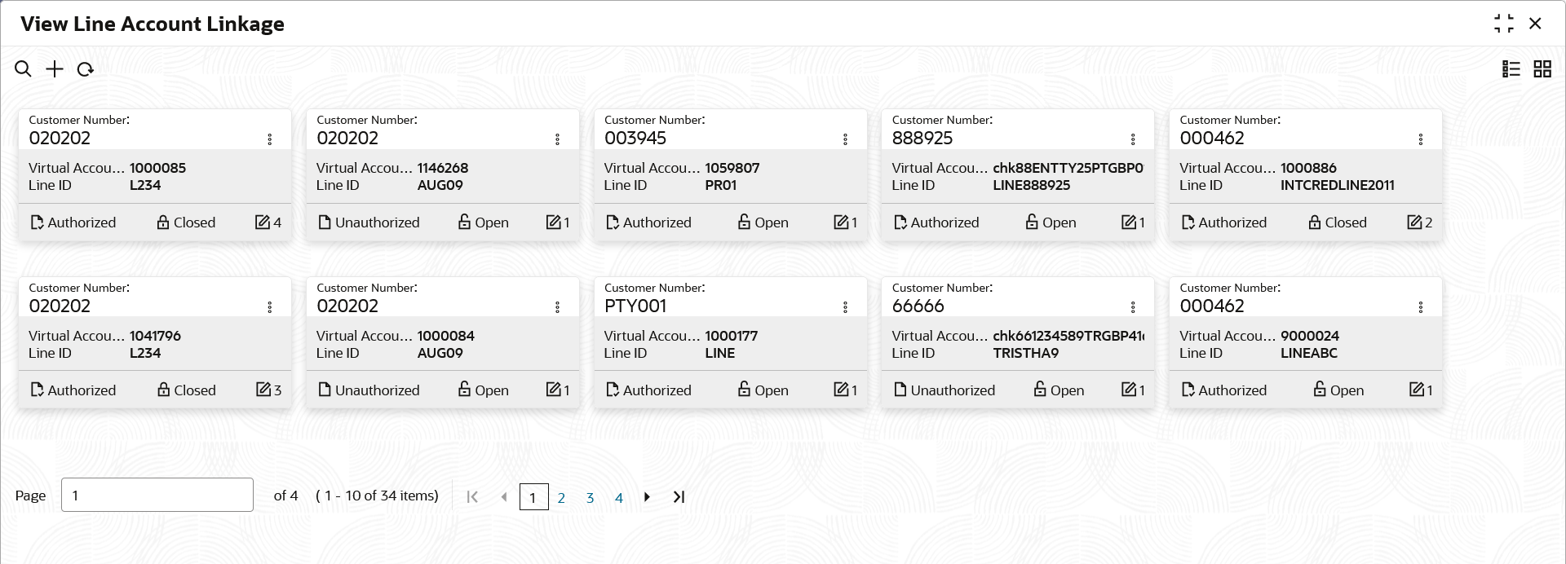1566x564 pixels.
Task: Open options menu for customer 003945
Action: (845, 139)
